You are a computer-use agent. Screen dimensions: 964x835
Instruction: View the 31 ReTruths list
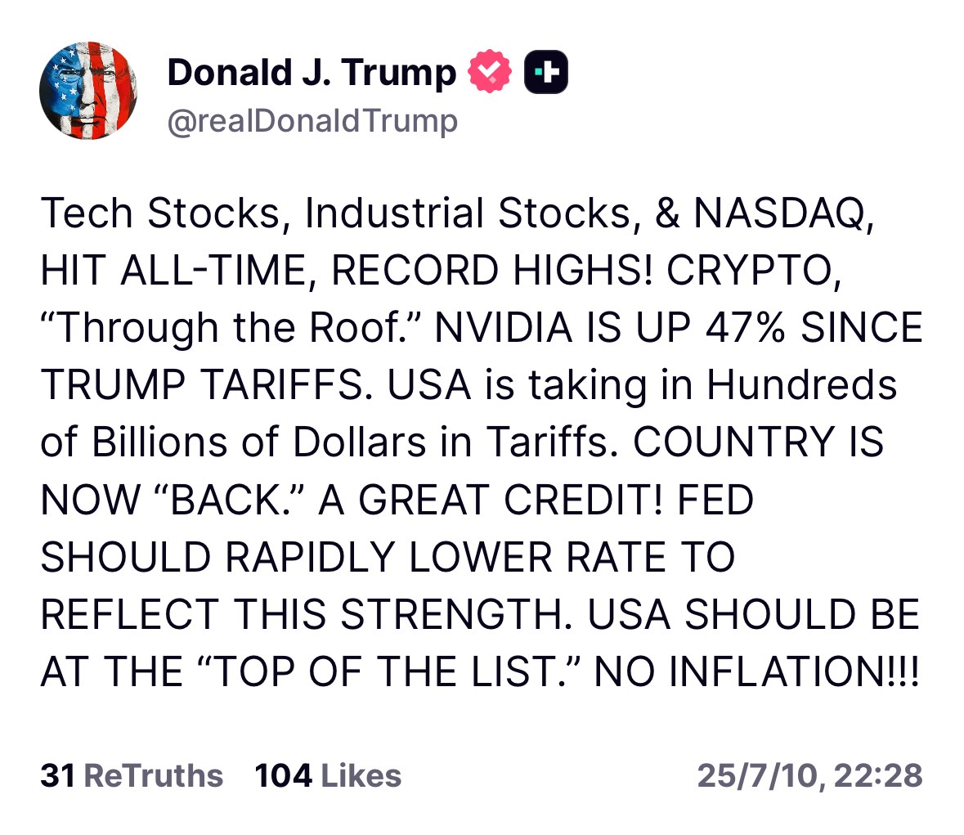point(132,774)
